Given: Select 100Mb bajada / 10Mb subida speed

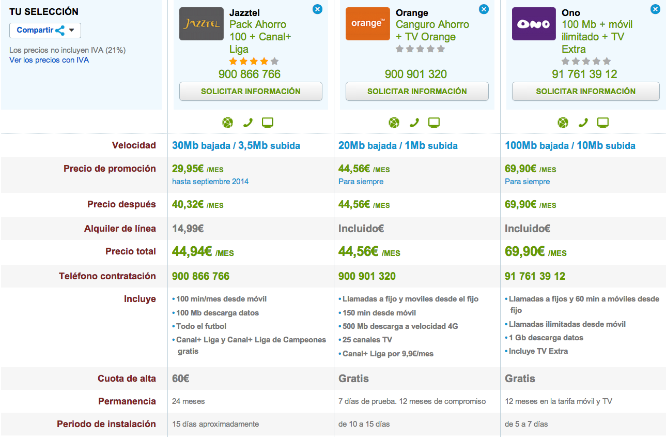Looking at the screenshot, I should [x=570, y=146].
